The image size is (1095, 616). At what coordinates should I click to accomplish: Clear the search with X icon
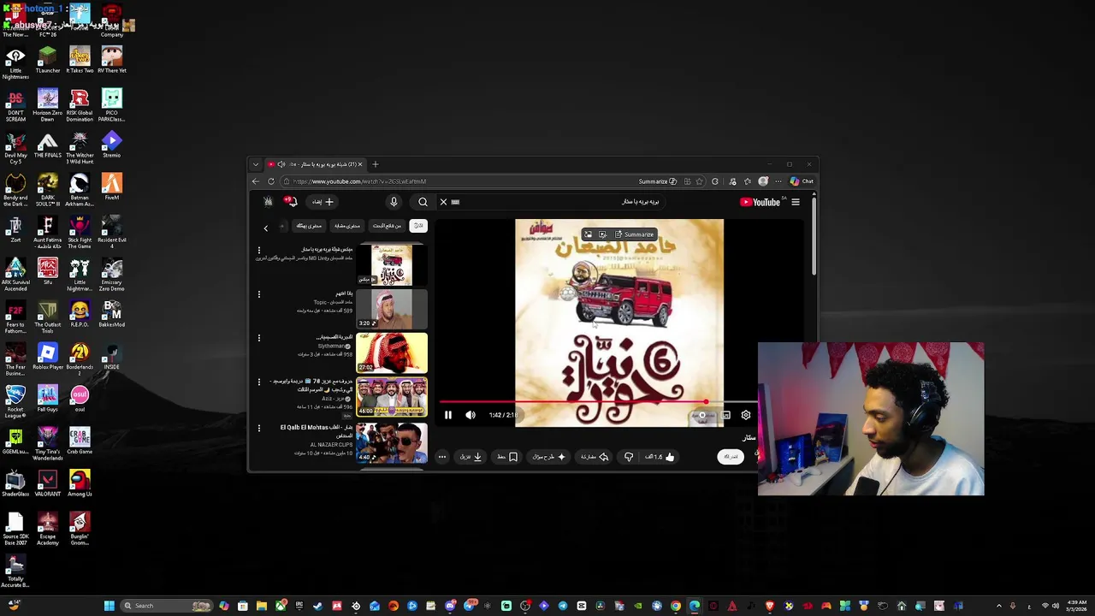[x=443, y=202]
